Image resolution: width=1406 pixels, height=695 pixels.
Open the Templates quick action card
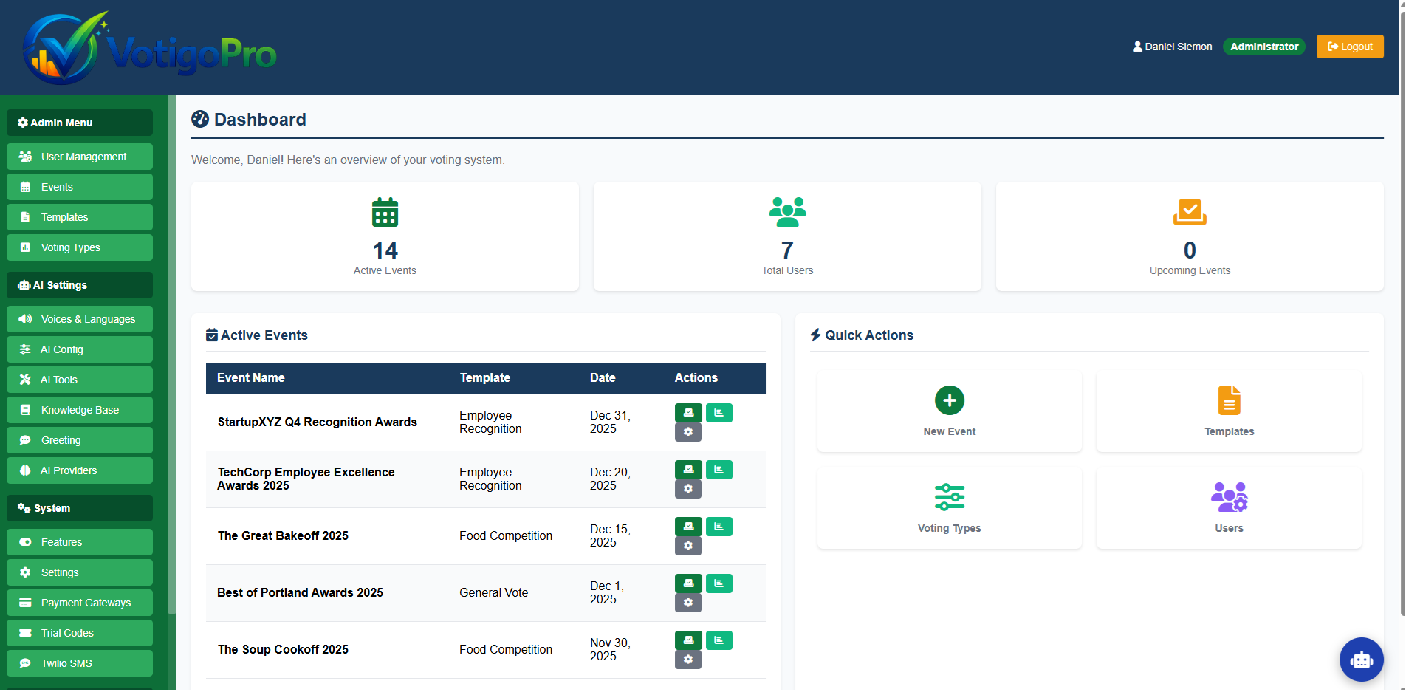click(x=1228, y=411)
